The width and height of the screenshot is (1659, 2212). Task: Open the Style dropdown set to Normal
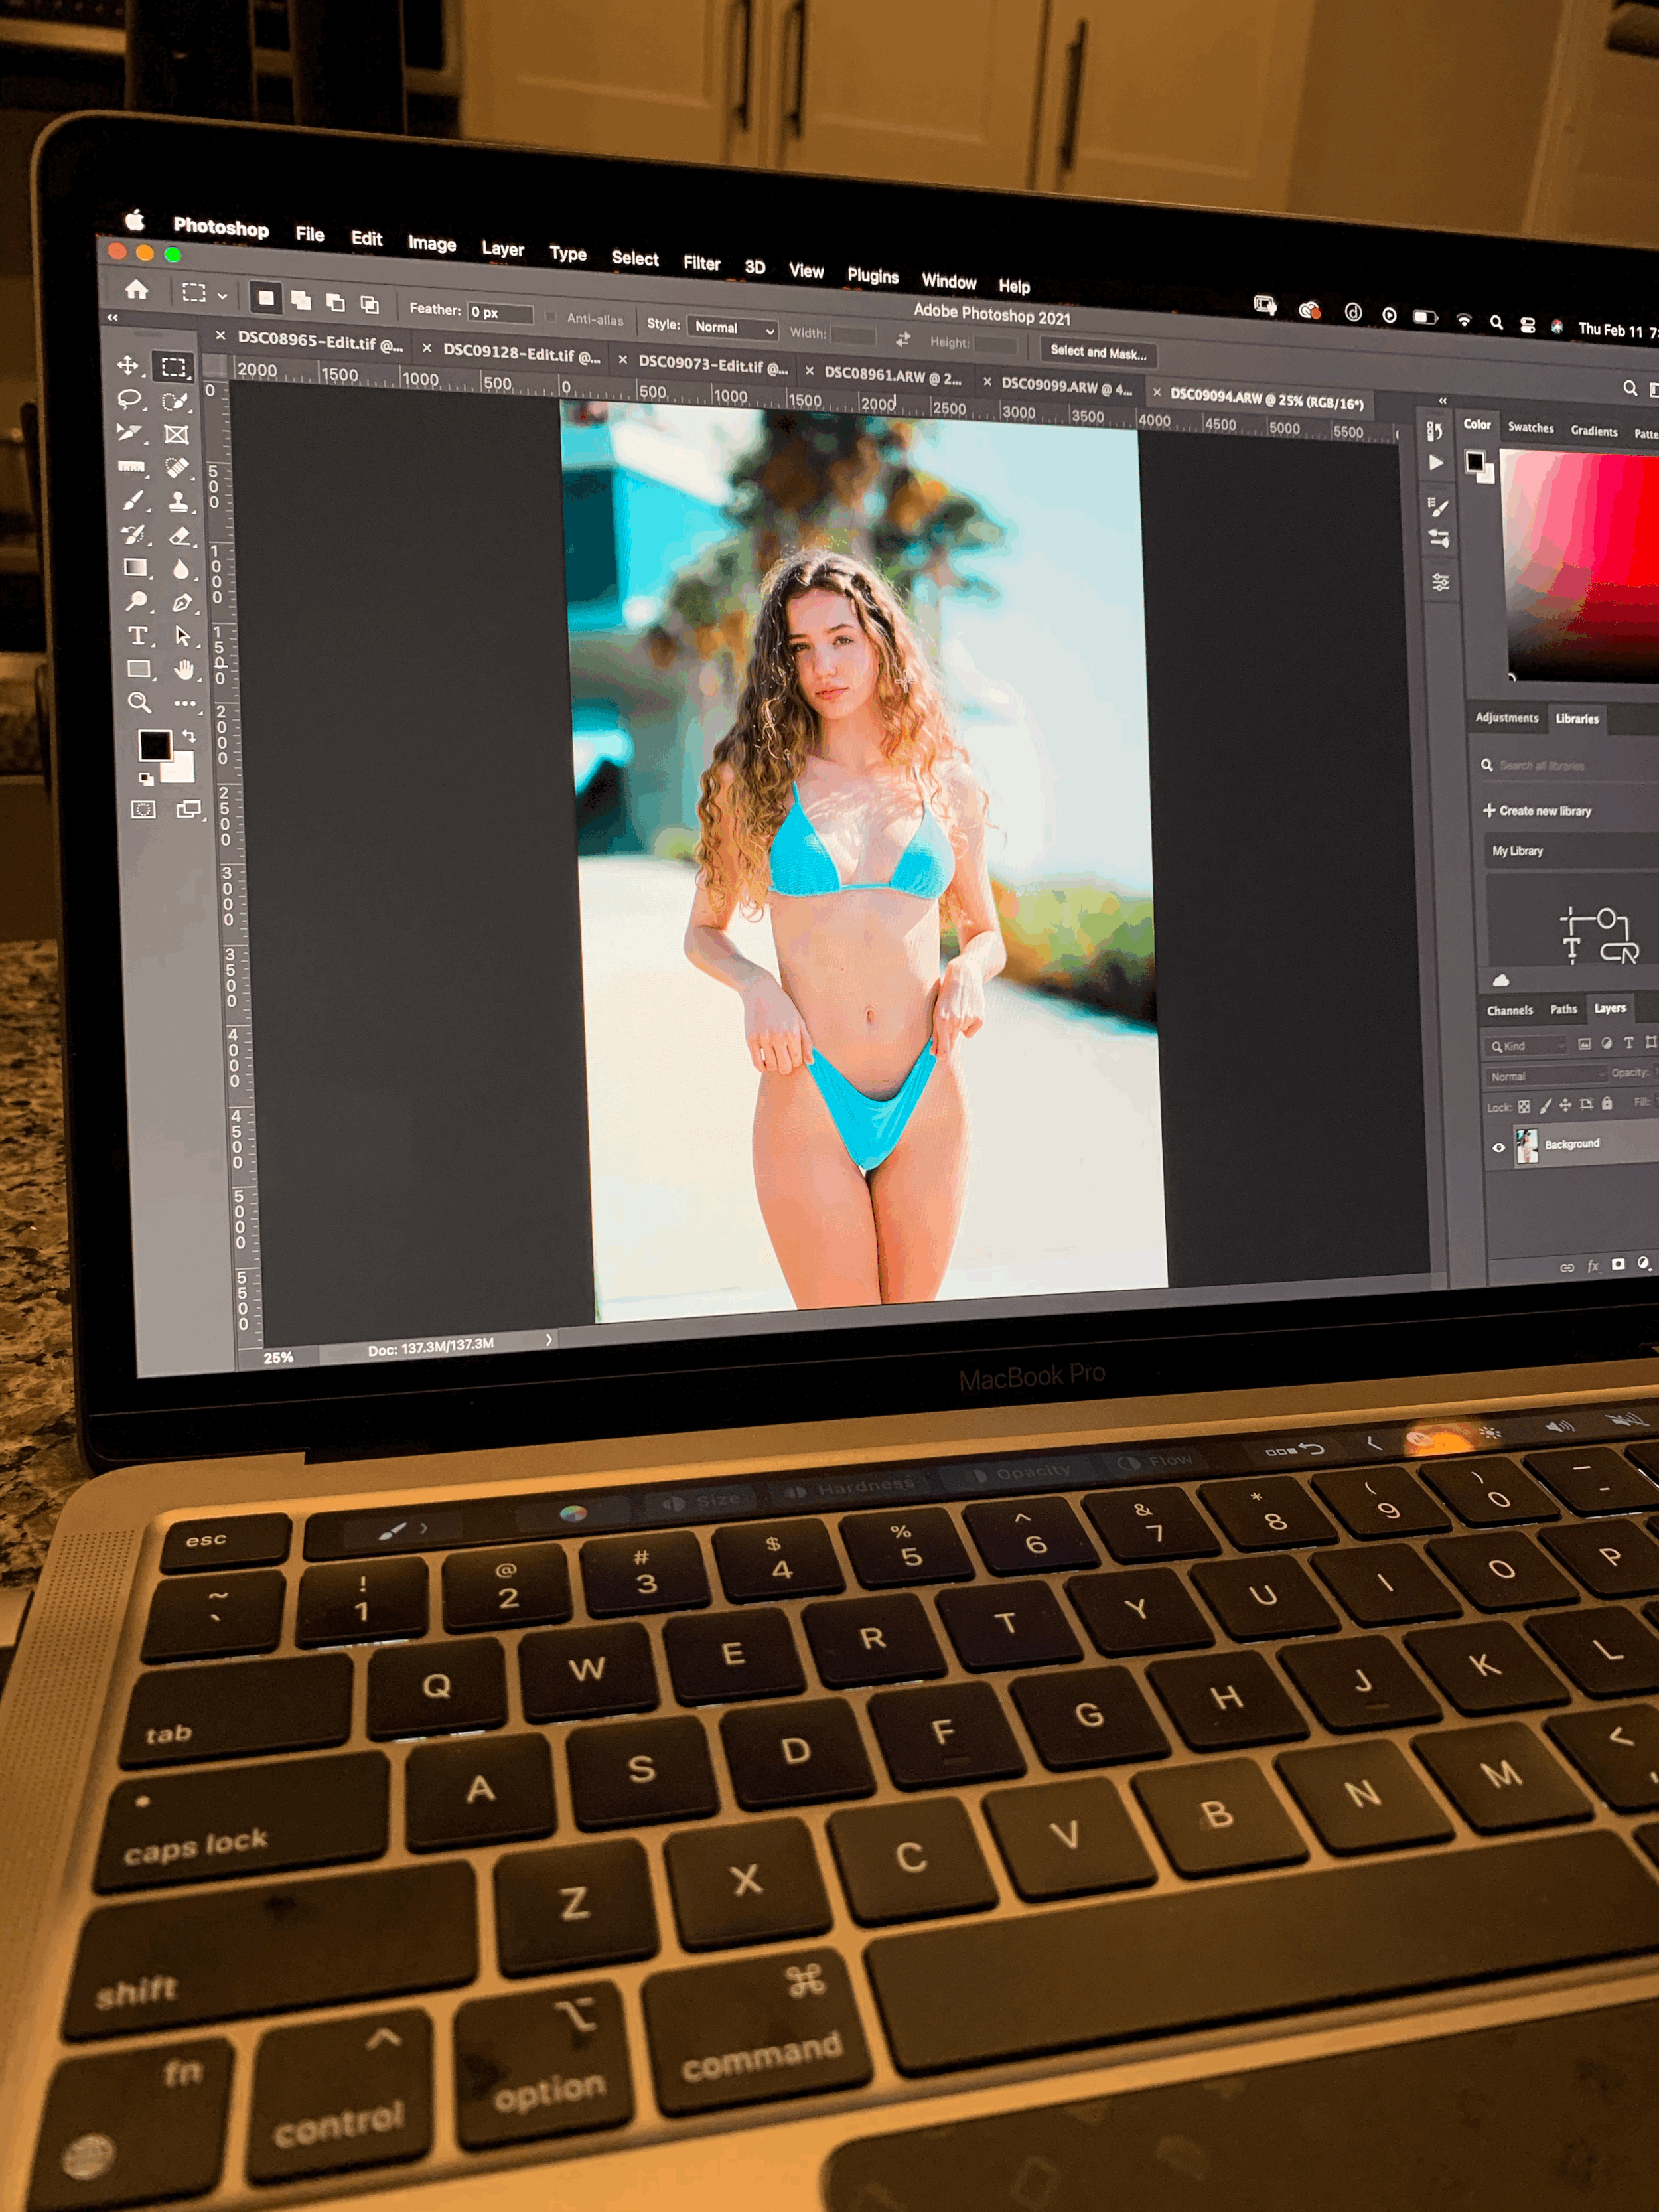pos(734,328)
